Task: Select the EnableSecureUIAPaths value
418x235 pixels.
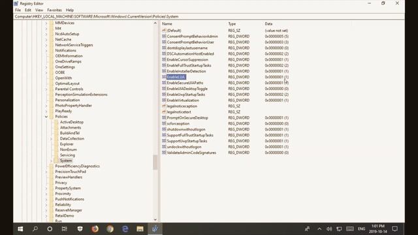Action: point(185,83)
